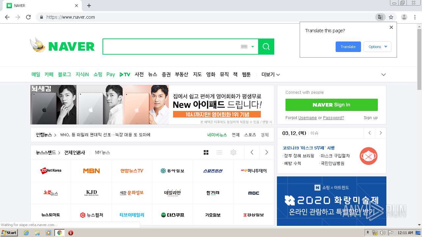This screenshot has height=237, width=422.
Task: Open 쇼핑 in navigation menu
Action: (98, 74)
